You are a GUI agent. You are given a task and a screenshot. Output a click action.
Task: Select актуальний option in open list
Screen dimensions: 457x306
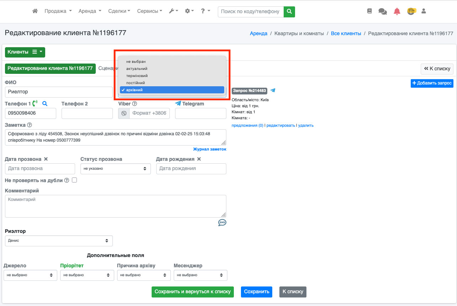[x=137, y=69]
